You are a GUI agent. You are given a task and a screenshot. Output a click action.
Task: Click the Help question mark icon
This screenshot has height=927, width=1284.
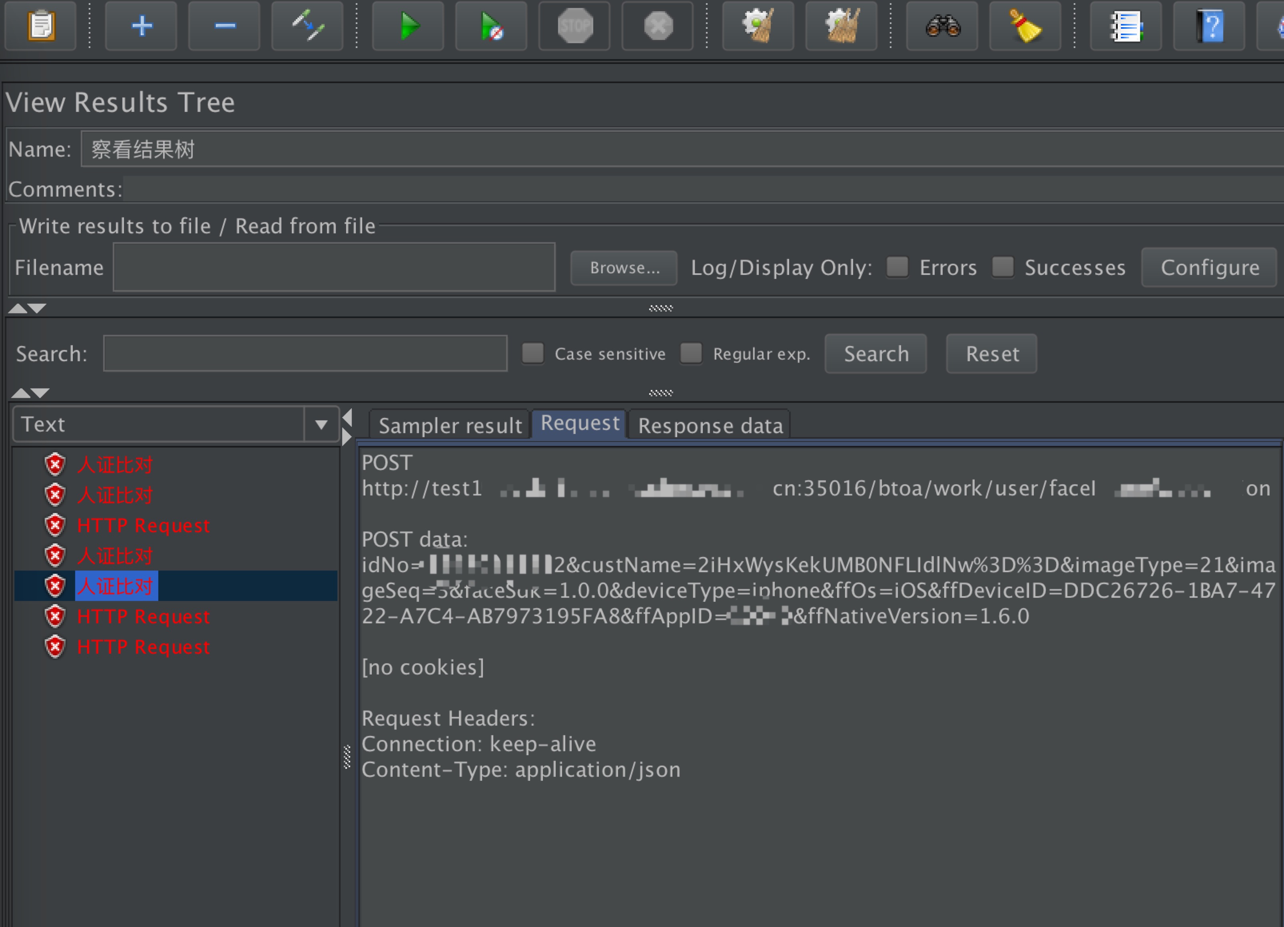pyautogui.click(x=1209, y=26)
